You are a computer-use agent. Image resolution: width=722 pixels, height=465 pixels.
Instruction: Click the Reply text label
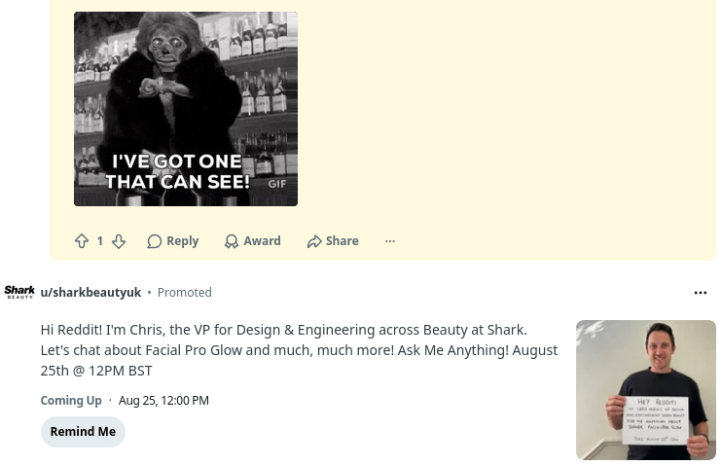pos(182,241)
